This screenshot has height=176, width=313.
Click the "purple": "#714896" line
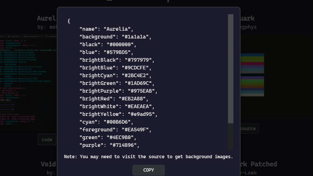point(109,145)
